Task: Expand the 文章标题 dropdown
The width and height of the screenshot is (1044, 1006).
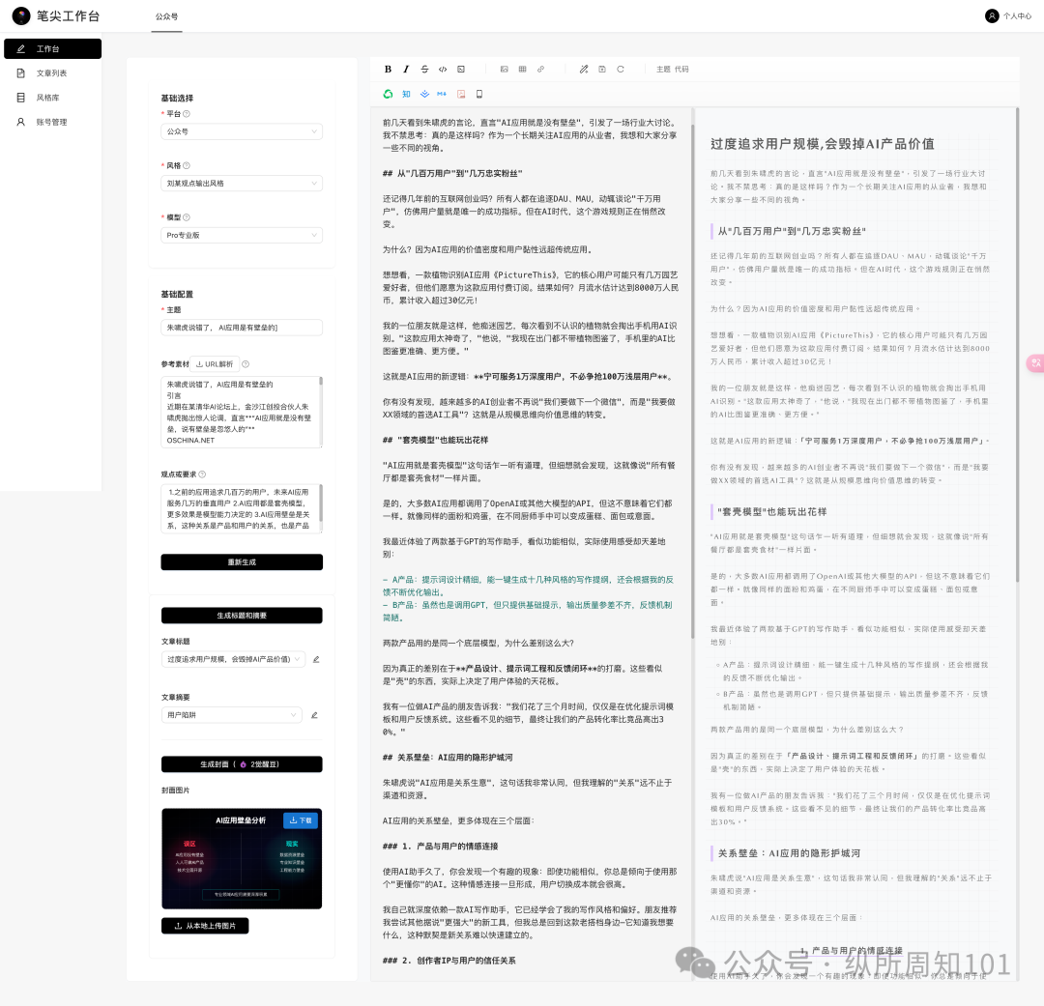Action: 233,659
